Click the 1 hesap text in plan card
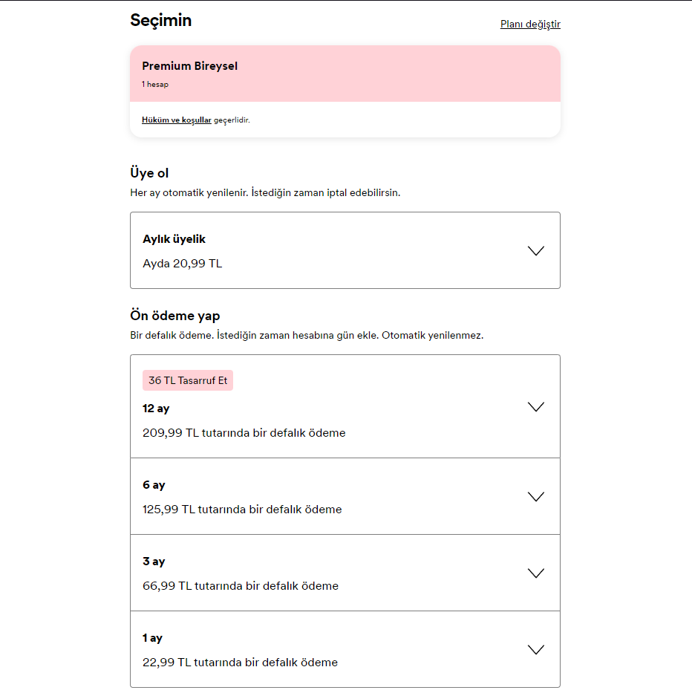This screenshot has height=693, width=692. [x=155, y=85]
